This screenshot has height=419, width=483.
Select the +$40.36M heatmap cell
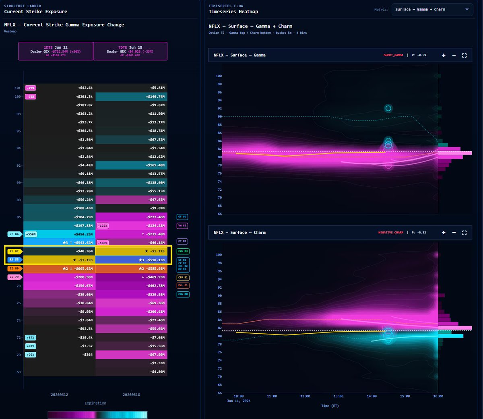(60, 251)
